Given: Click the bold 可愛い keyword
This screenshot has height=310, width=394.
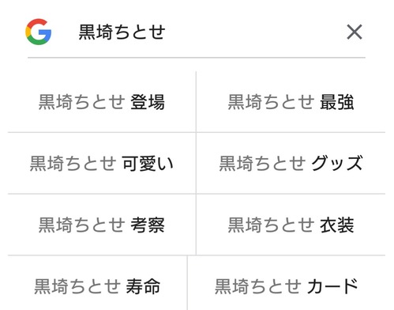Looking at the screenshot, I should (x=148, y=164).
